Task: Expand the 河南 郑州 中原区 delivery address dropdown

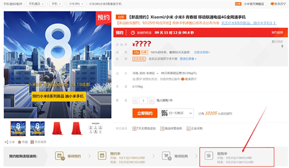Action: click(146, 73)
